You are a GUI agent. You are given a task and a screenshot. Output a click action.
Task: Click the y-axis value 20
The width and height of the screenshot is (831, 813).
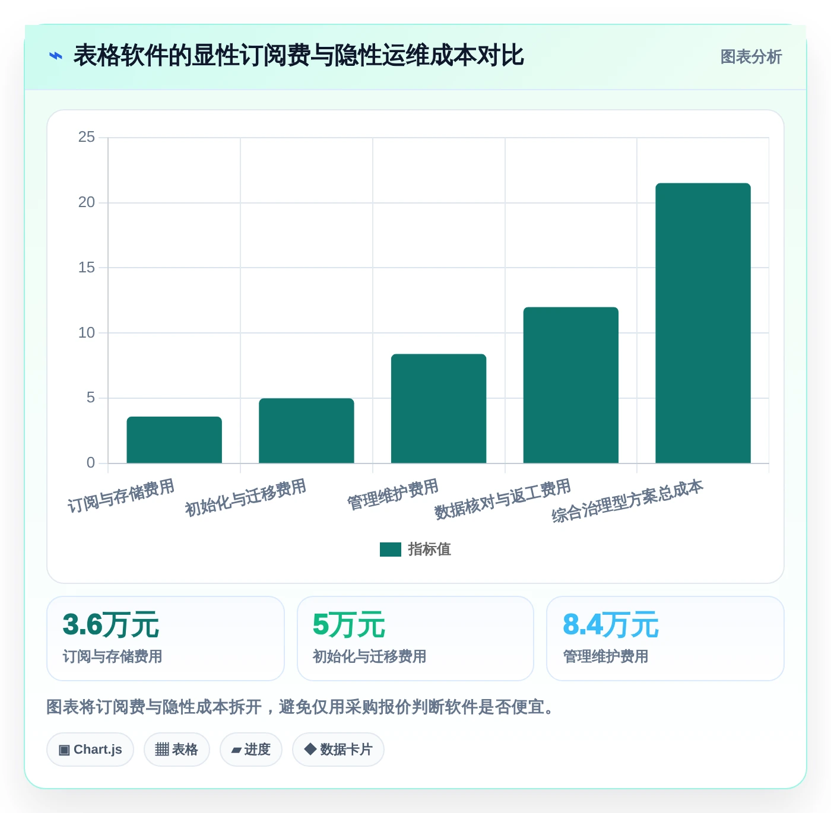(x=87, y=202)
